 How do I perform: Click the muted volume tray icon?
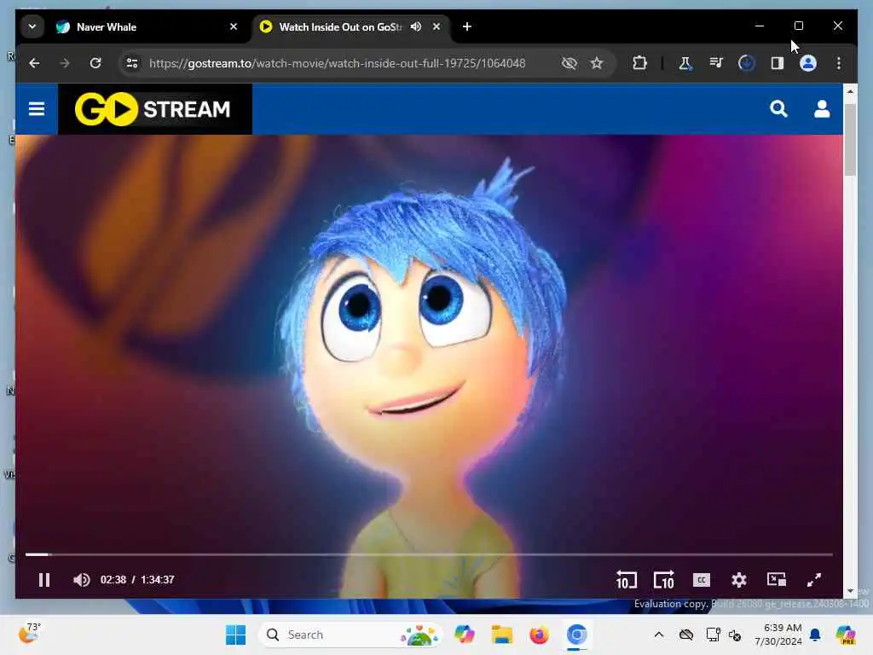point(735,635)
